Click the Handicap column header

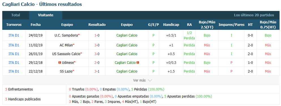(171, 25)
